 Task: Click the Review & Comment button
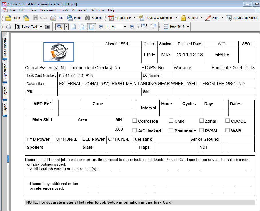pos(156,18)
